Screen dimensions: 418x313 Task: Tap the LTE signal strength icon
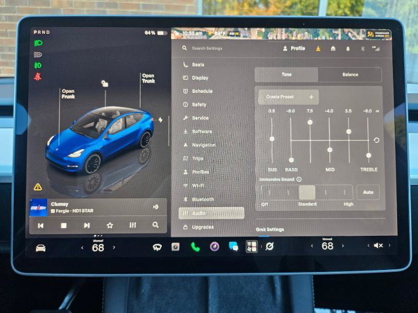[x=376, y=49]
